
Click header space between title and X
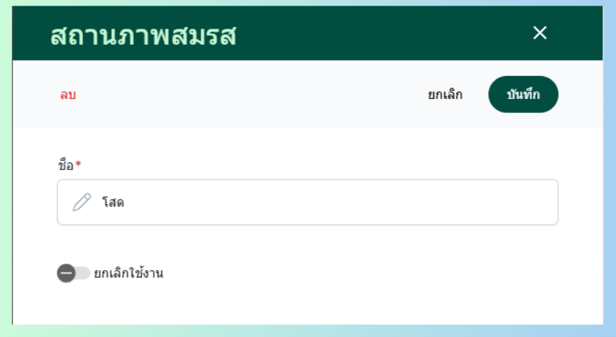tap(384, 33)
